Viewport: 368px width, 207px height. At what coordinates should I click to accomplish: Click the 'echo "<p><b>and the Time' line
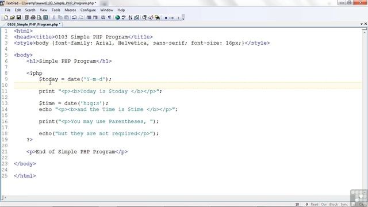(x=109, y=109)
